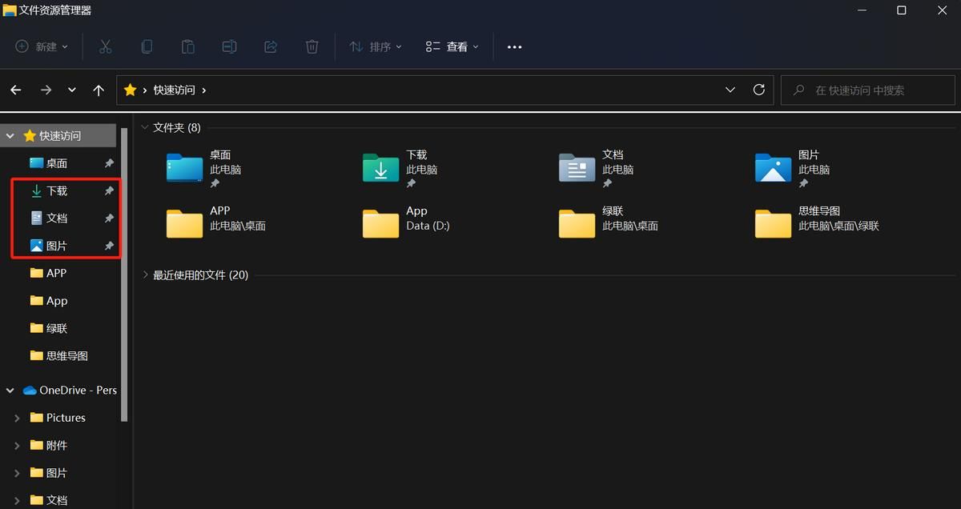Open the 查看 dropdown
This screenshot has width=961, height=509.
pyautogui.click(x=451, y=46)
